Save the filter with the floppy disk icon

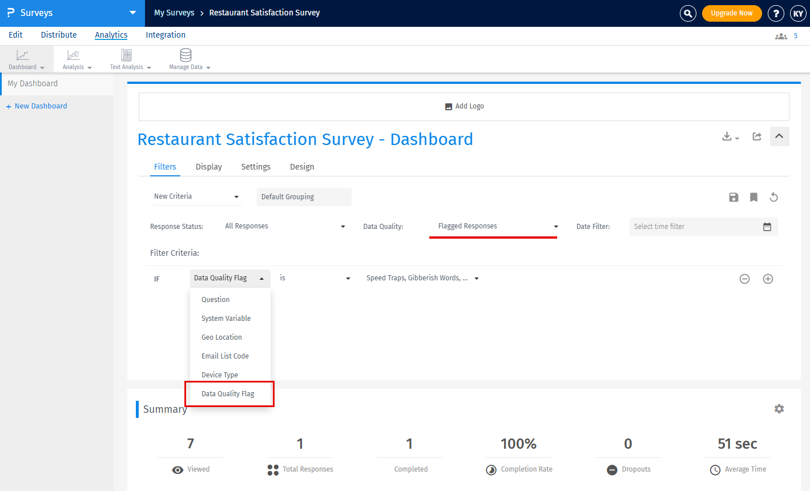pyautogui.click(x=734, y=197)
